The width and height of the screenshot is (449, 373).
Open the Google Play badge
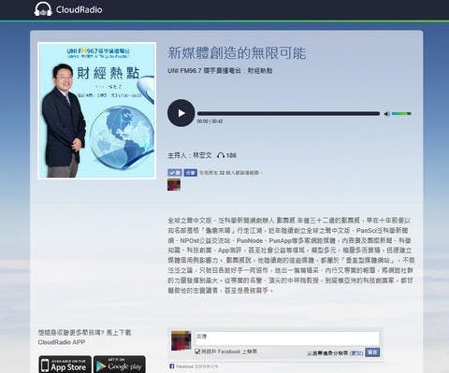point(120,365)
